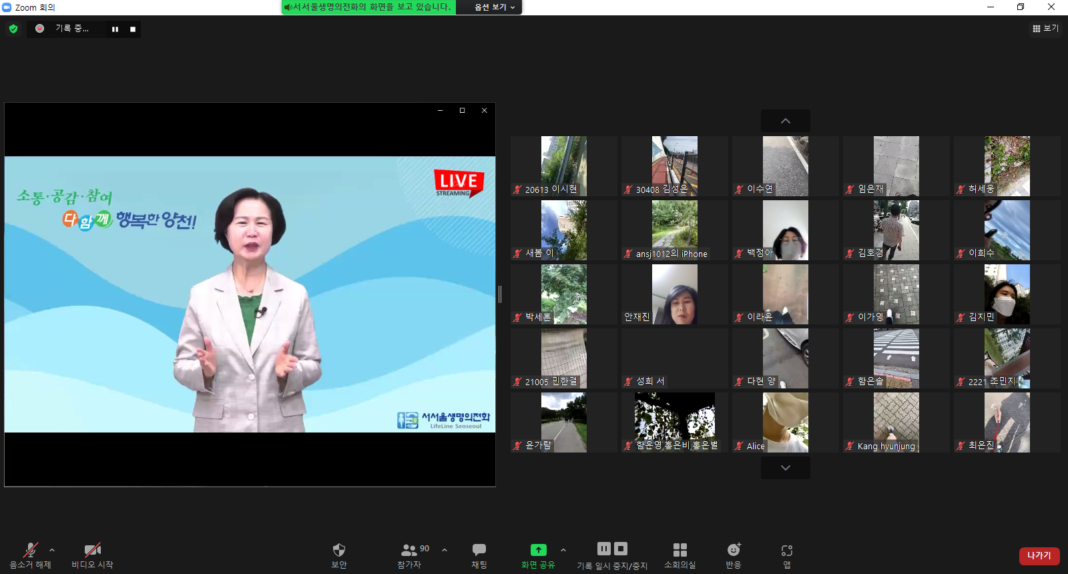The image size is (1068, 574).
Task: Expand share options arrow beside 화면 공유
Action: click(563, 550)
